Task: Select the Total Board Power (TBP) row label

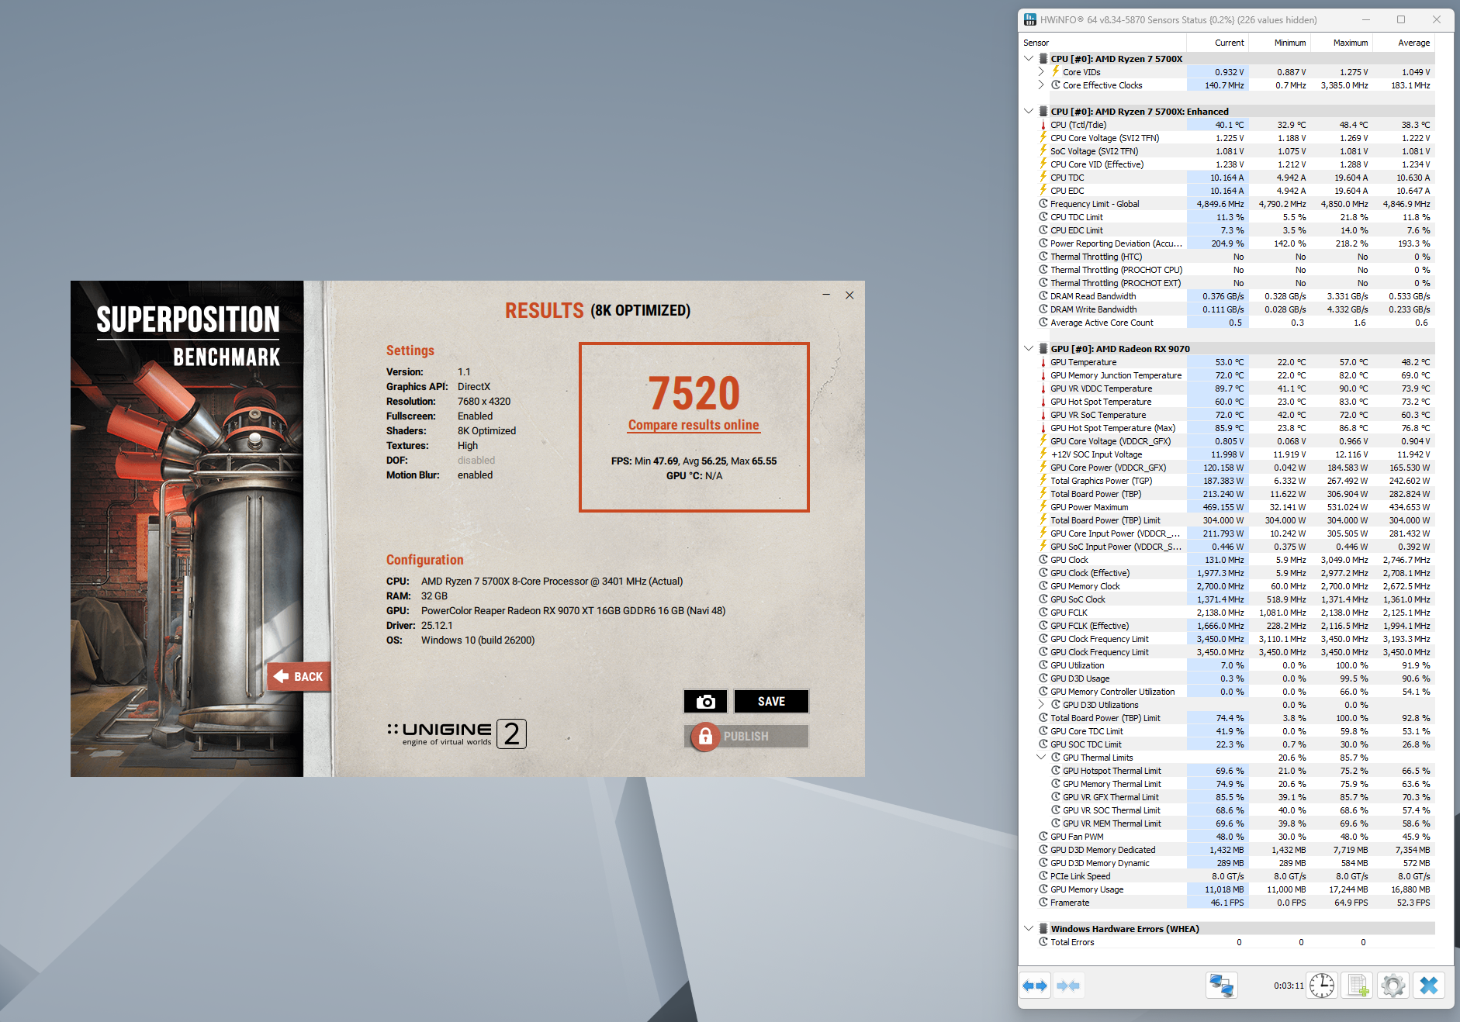Action: pos(1095,494)
